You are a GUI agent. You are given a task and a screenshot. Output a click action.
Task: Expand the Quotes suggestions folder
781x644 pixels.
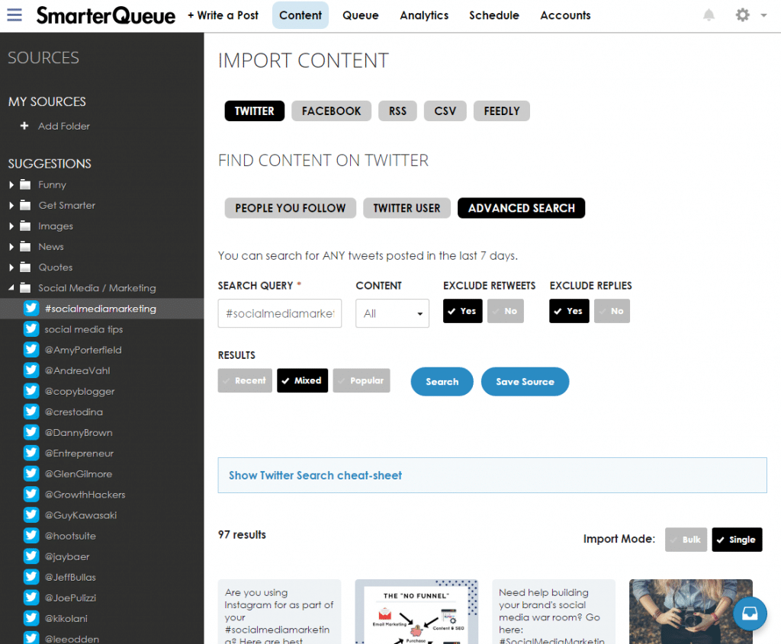(x=11, y=267)
